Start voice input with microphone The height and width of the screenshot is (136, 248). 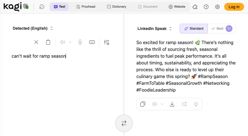(x=80, y=42)
